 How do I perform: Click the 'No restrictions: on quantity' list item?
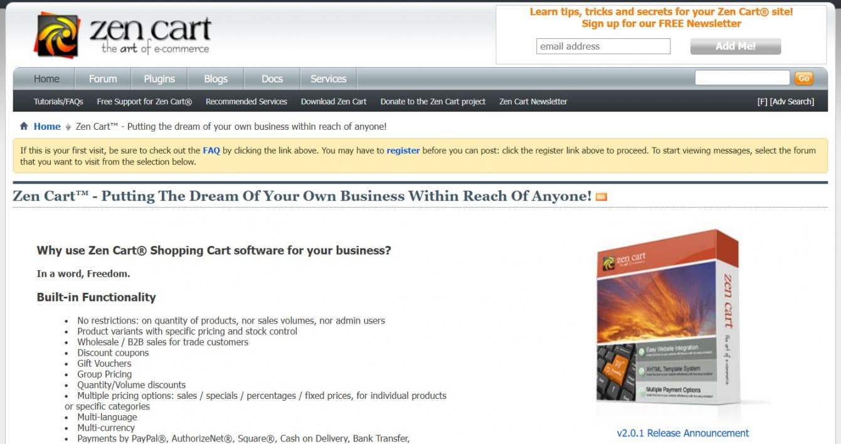coord(231,320)
